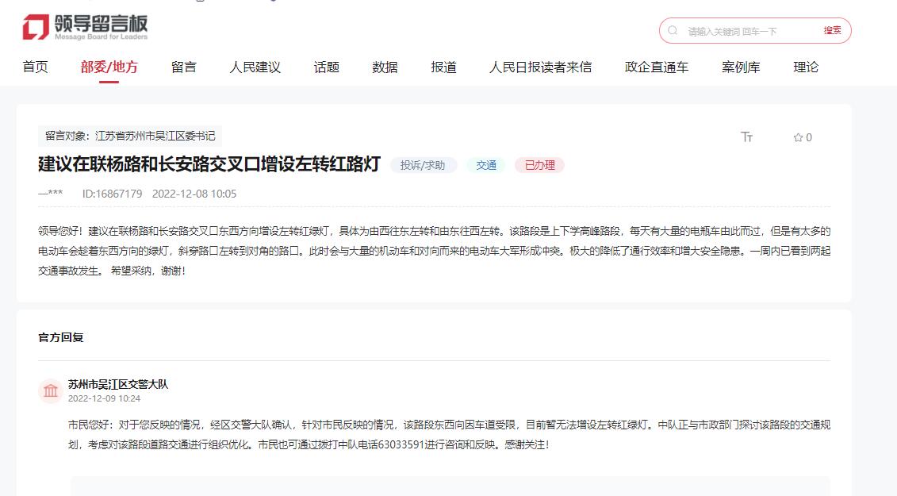Click the 领导留言板 logo
The height and width of the screenshot is (496, 897).
(85, 28)
